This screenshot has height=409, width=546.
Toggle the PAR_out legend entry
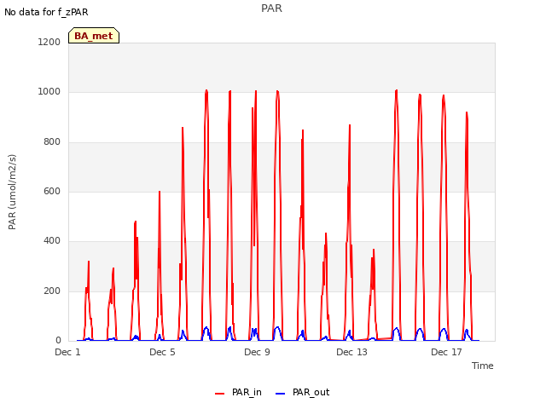(x=303, y=392)
